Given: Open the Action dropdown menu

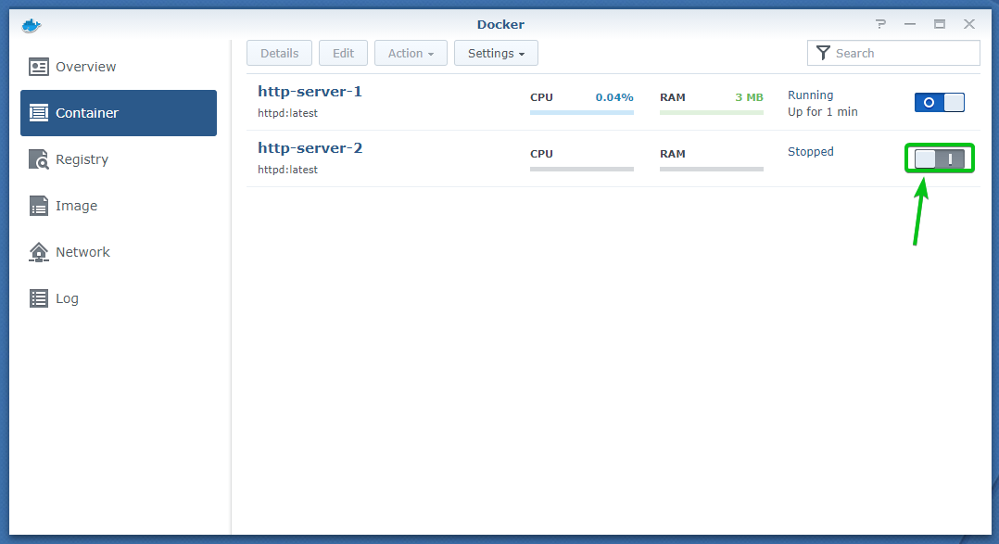Looking at the screenshot, I should 411,53.
